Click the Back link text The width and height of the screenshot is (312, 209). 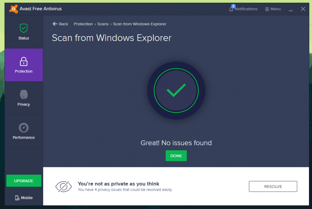click(x=63, y=24)
